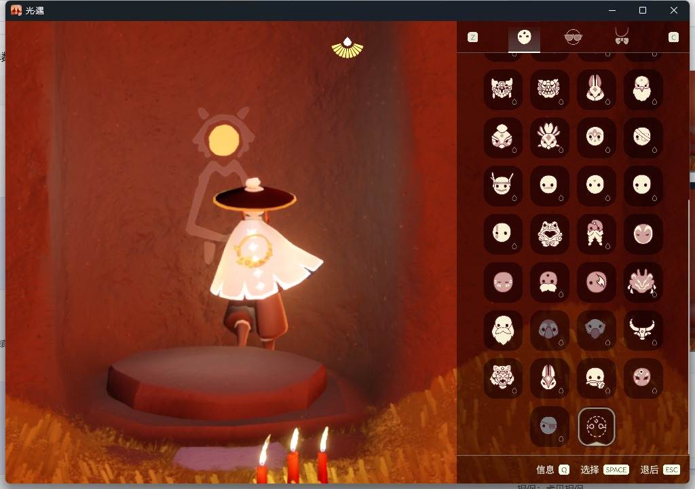Image resolution: width=695 pixels, height=489 pixels.
Task: Select the bird mask with feathered crest
Action: (549, 137)
